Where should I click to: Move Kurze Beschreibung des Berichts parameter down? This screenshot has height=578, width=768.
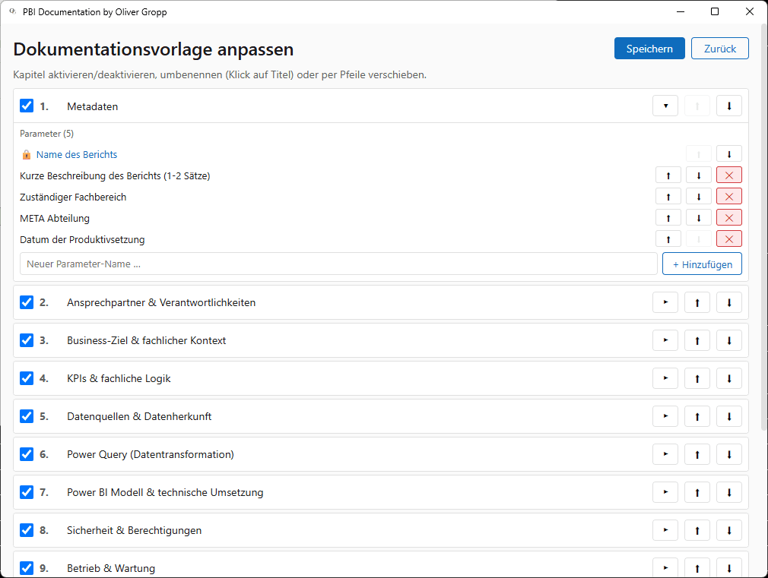[699, 175]
